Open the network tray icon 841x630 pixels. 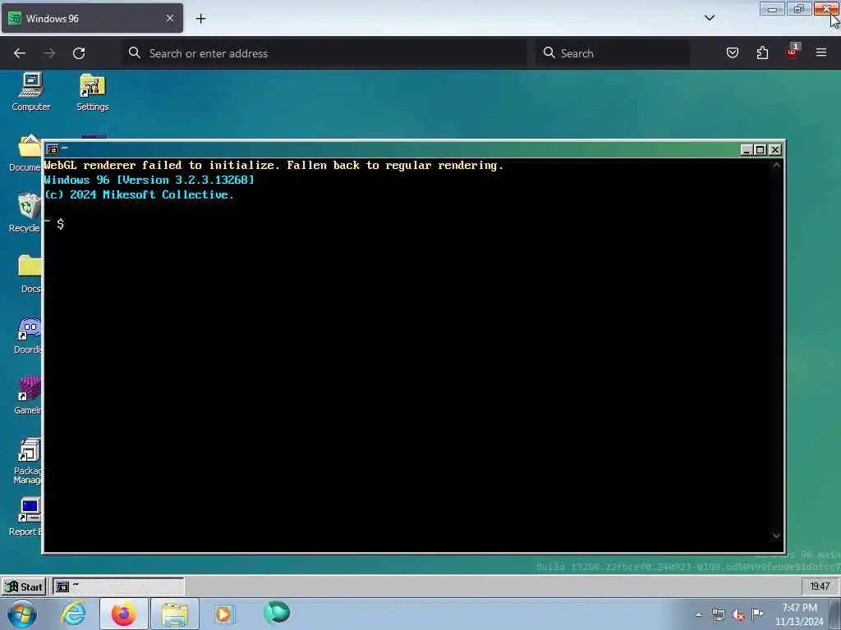coord(718,615)
